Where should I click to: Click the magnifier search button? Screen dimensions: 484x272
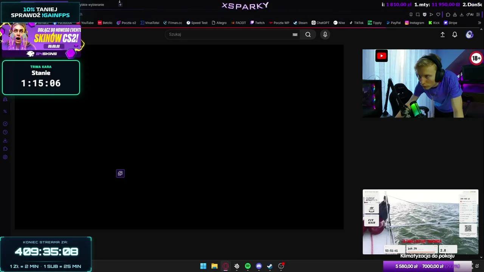pyautogui.click(x=308, y=34)
